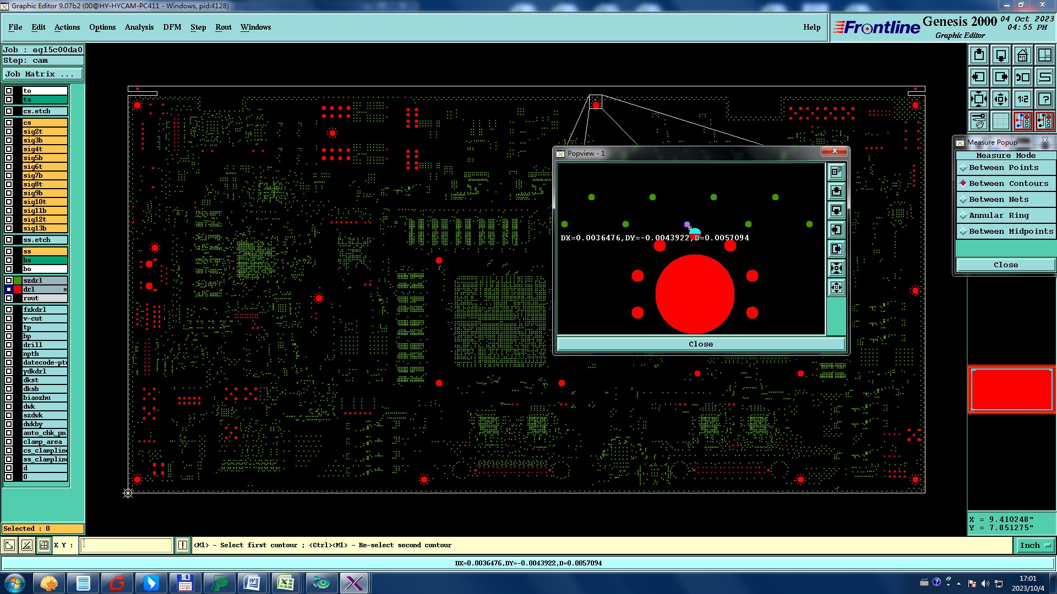Select Between Points measure mode
This screenshot has width=1057, height=594.
click(1004, 168)
